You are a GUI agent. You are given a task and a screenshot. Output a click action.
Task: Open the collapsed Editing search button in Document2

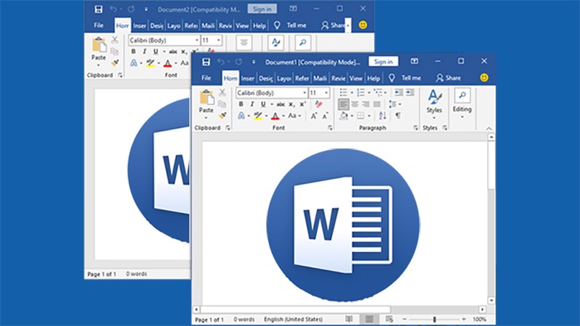pos(303,43)
